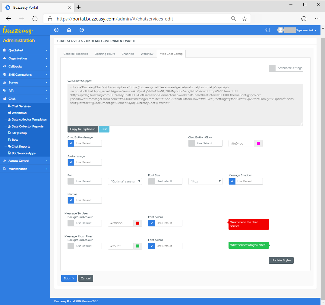Go to the portal Home icon
The width and height of the screenshot is (325, 305).
pos(69,30)
